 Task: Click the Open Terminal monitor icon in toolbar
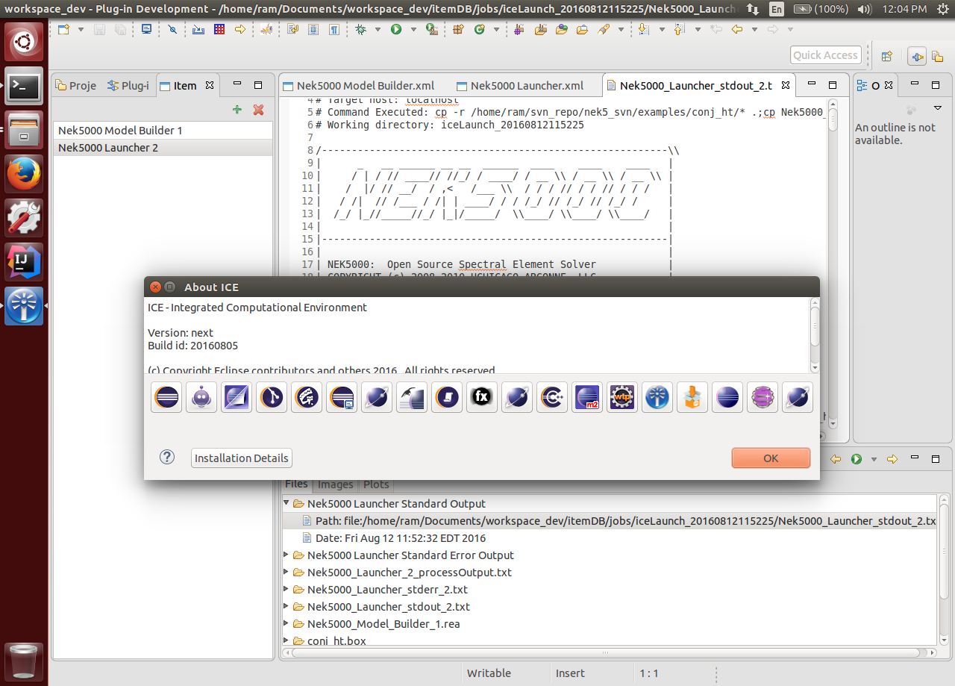(146, 29)
